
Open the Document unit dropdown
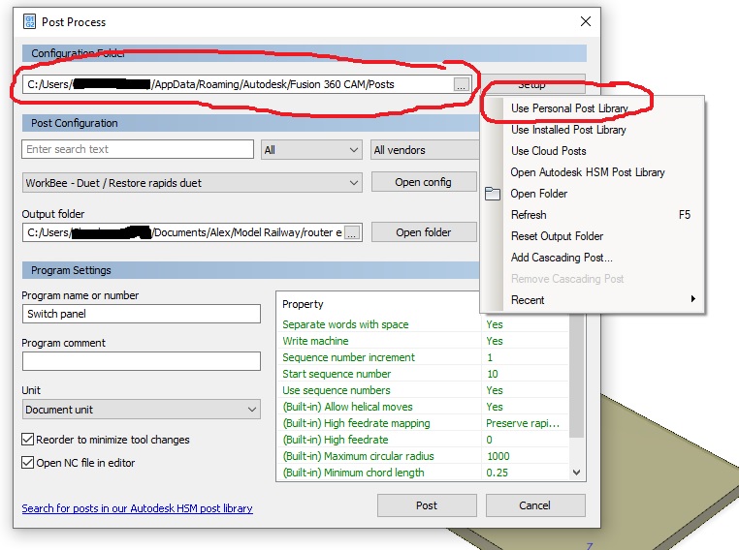coord(141,410)
